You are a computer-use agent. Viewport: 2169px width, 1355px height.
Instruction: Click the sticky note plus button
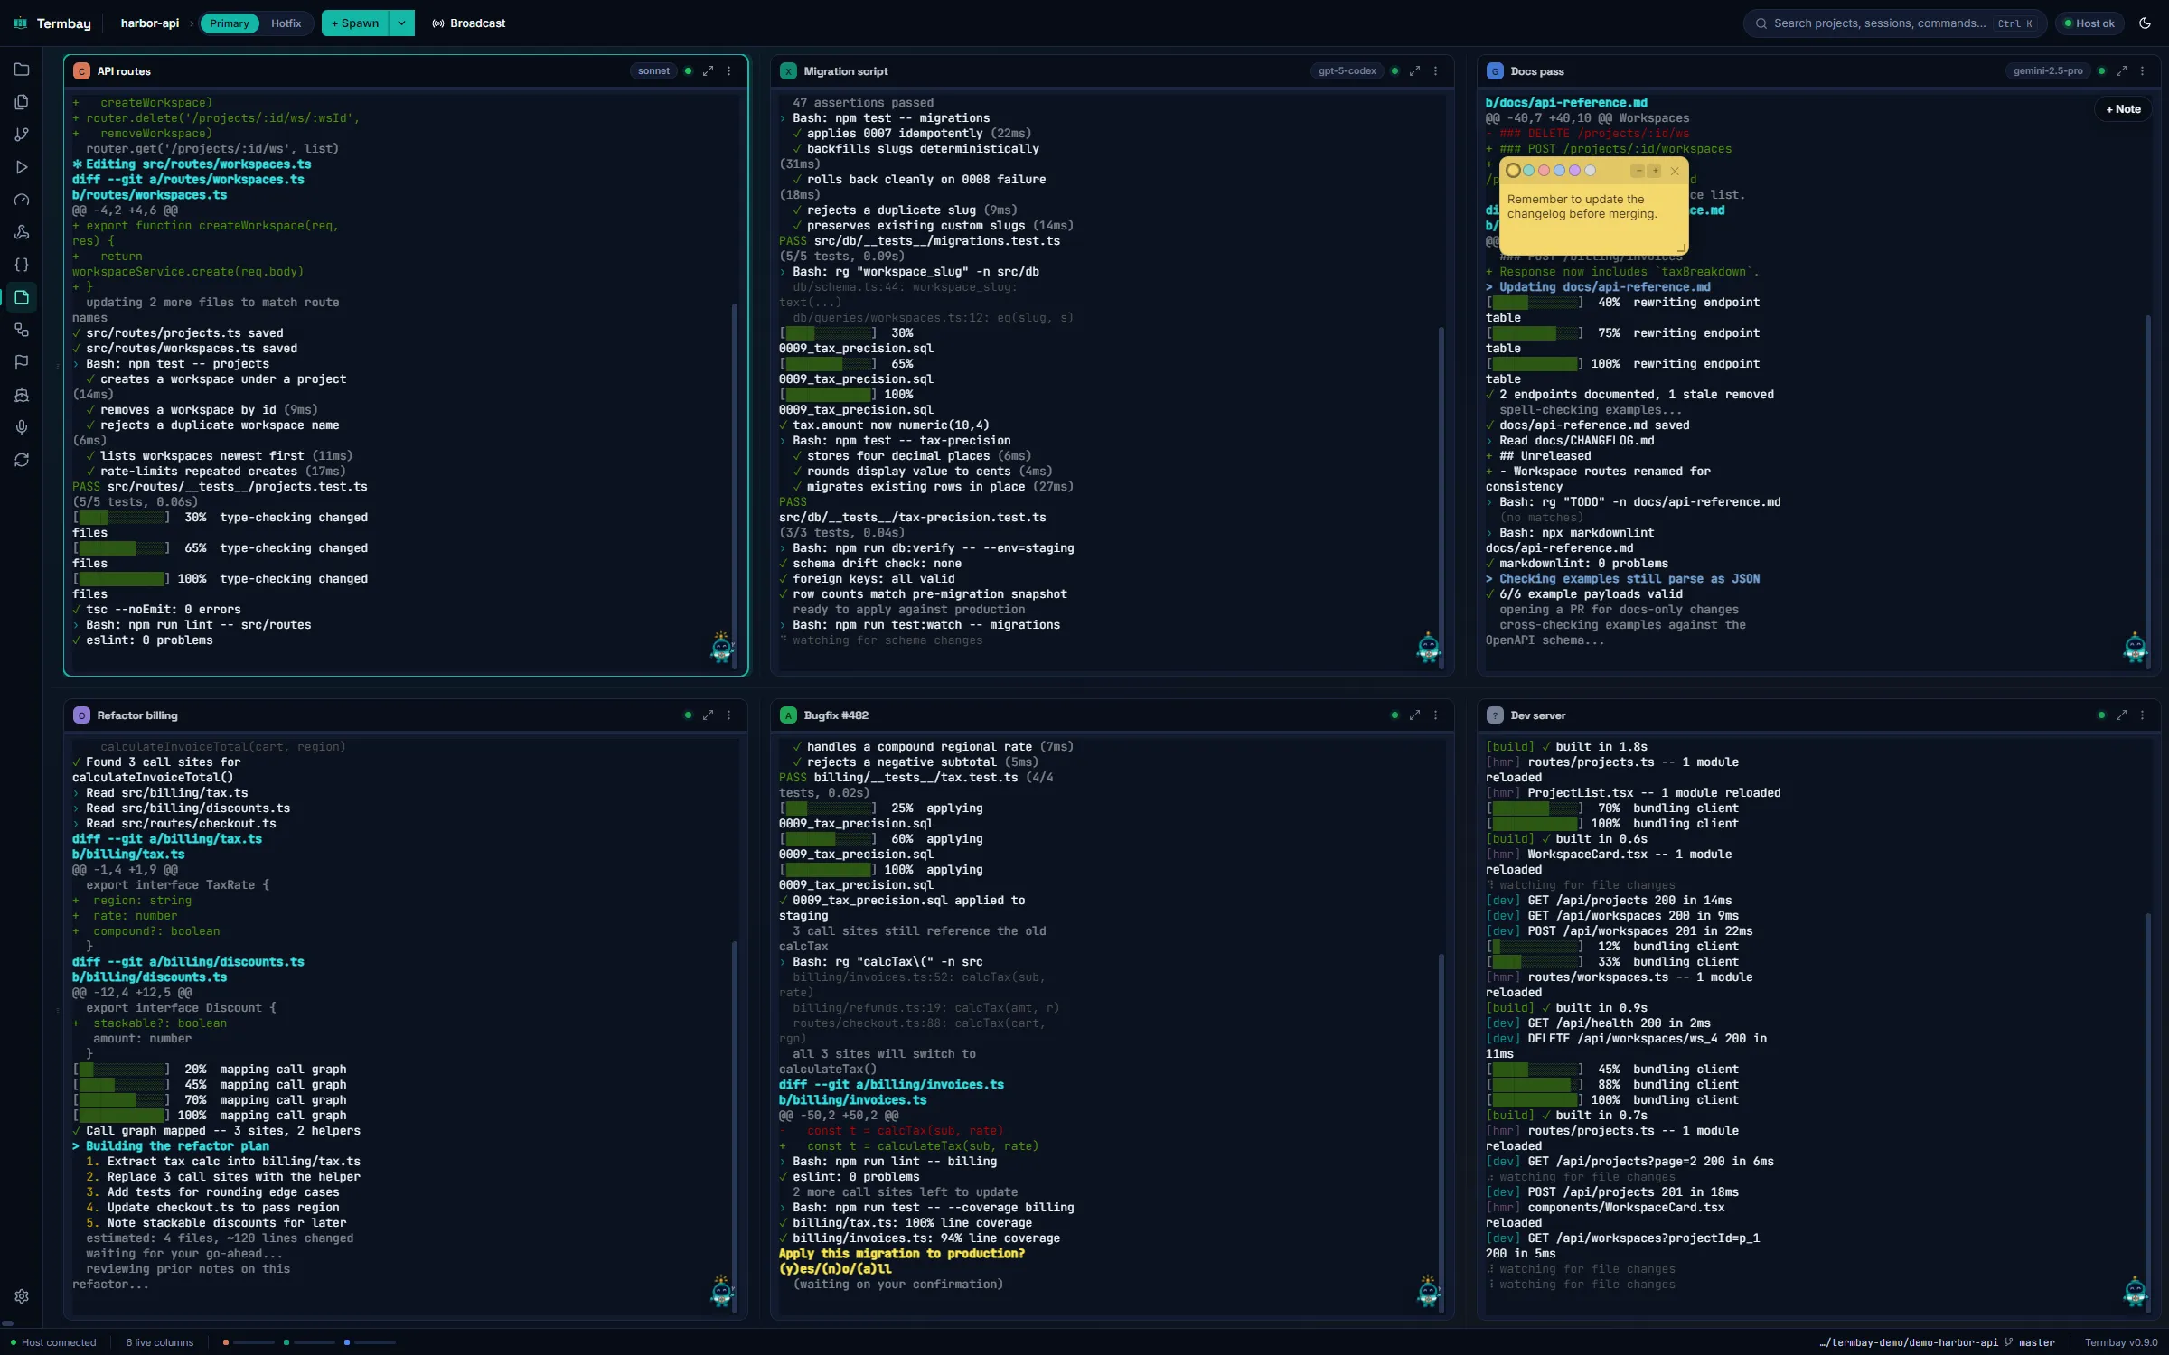point(1655,171)
